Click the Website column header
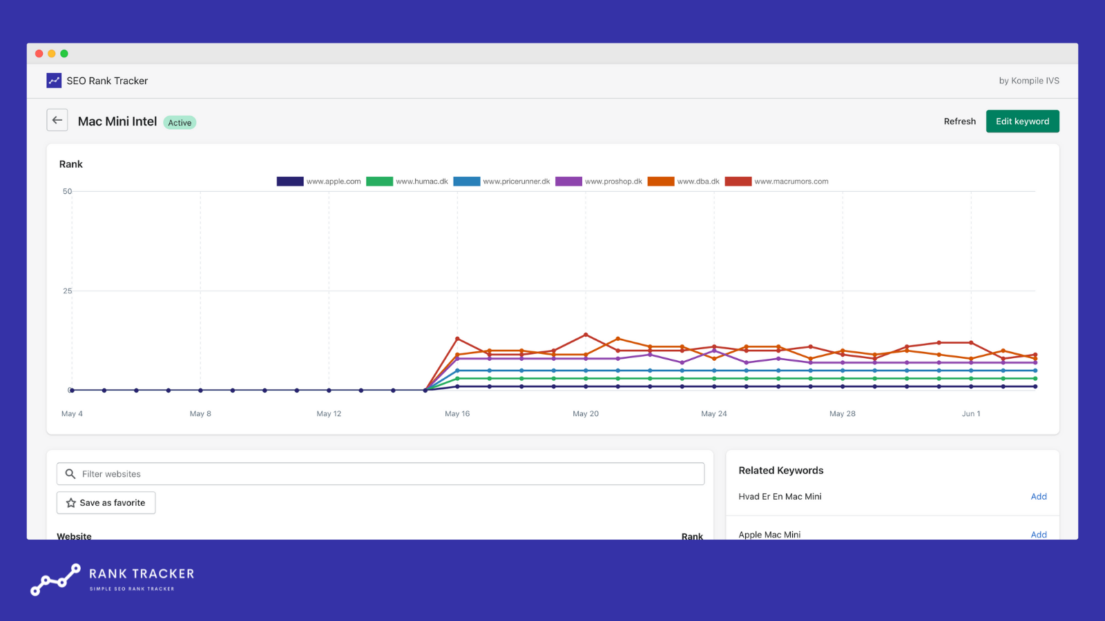The image size is (1105, 621). 74,536
